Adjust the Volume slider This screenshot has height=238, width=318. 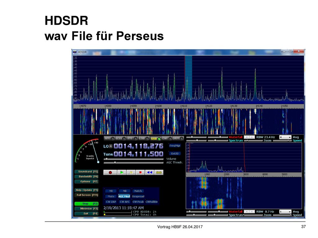click(x=134, y=159)
